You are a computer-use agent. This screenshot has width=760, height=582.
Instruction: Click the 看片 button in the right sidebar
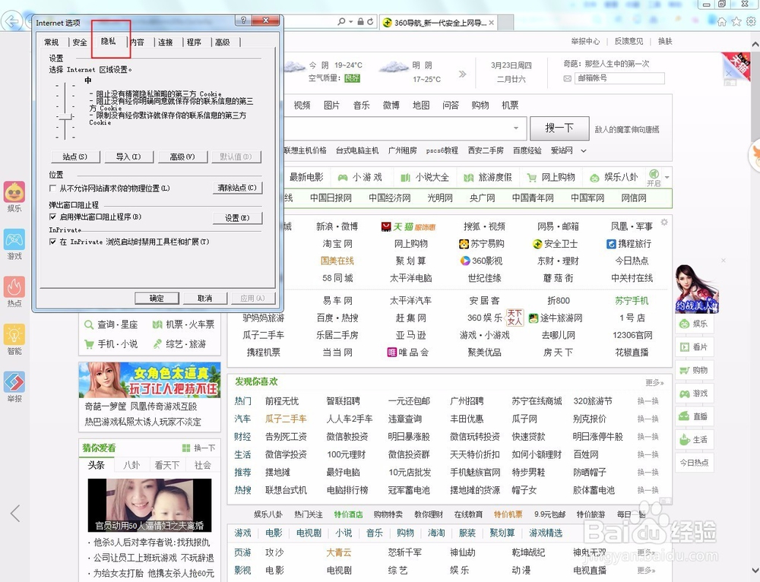tap(695, 347)
